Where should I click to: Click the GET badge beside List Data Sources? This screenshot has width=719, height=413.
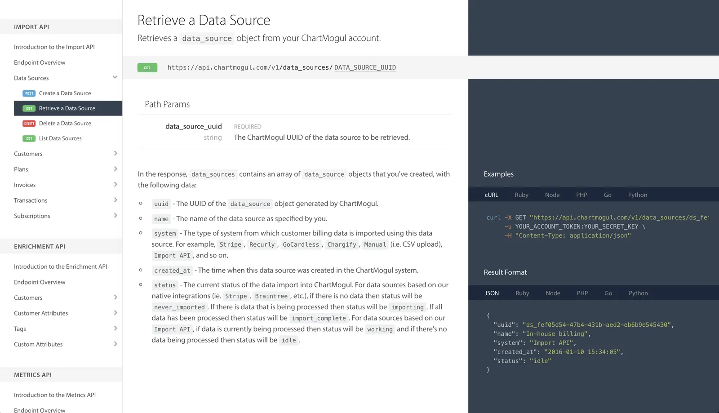[29, 138]
